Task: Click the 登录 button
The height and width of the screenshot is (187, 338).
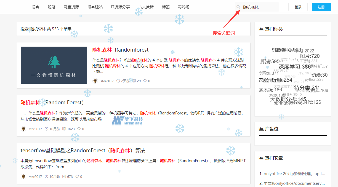Action: 298,7
